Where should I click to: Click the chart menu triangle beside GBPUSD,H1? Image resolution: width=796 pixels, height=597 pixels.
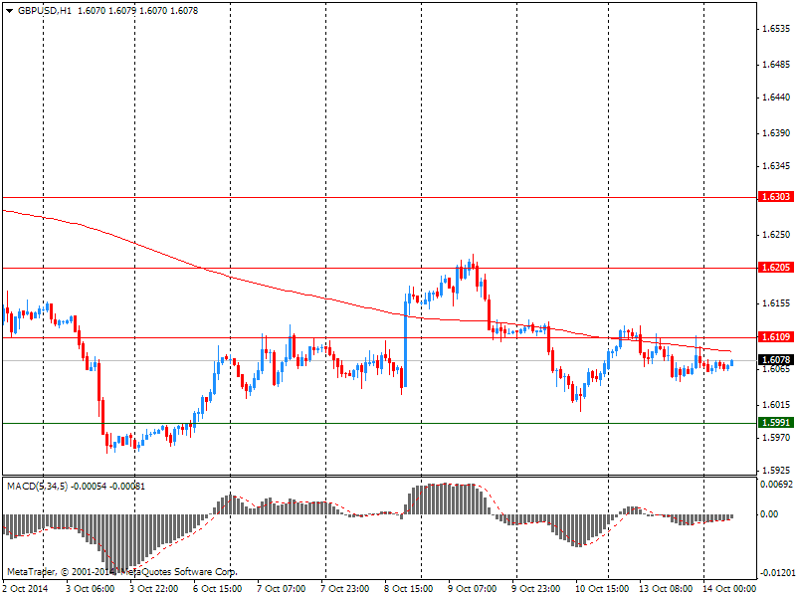click(x=9, y=11)
